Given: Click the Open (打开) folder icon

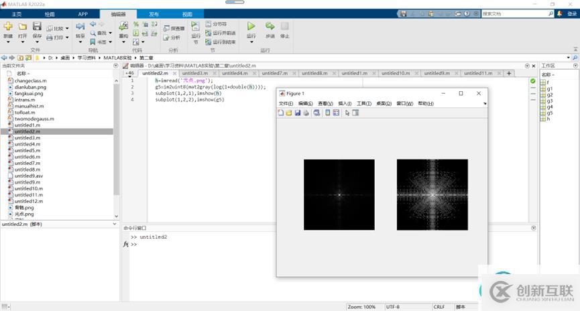Looking at the screenshot, I should pos(23,27).
